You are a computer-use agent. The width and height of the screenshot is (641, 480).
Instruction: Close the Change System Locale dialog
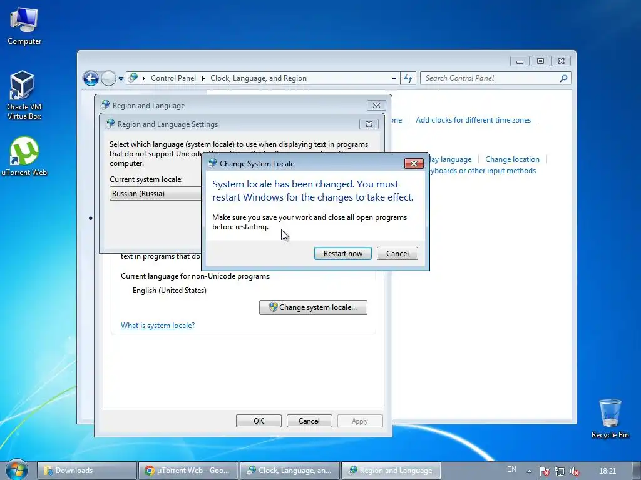click(414, 163)
